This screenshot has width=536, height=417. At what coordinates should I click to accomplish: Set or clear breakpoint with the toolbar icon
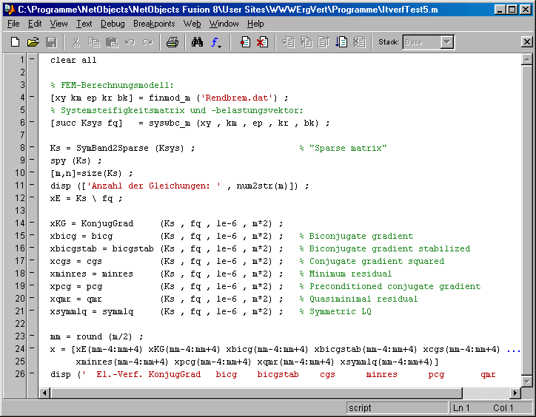245,42
